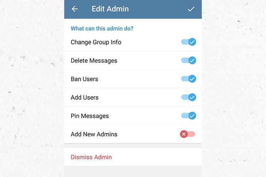Viewport: 266px width, 177px height.
Task: Click empty header space beside Edit Admin title
Action: point(158,9)
